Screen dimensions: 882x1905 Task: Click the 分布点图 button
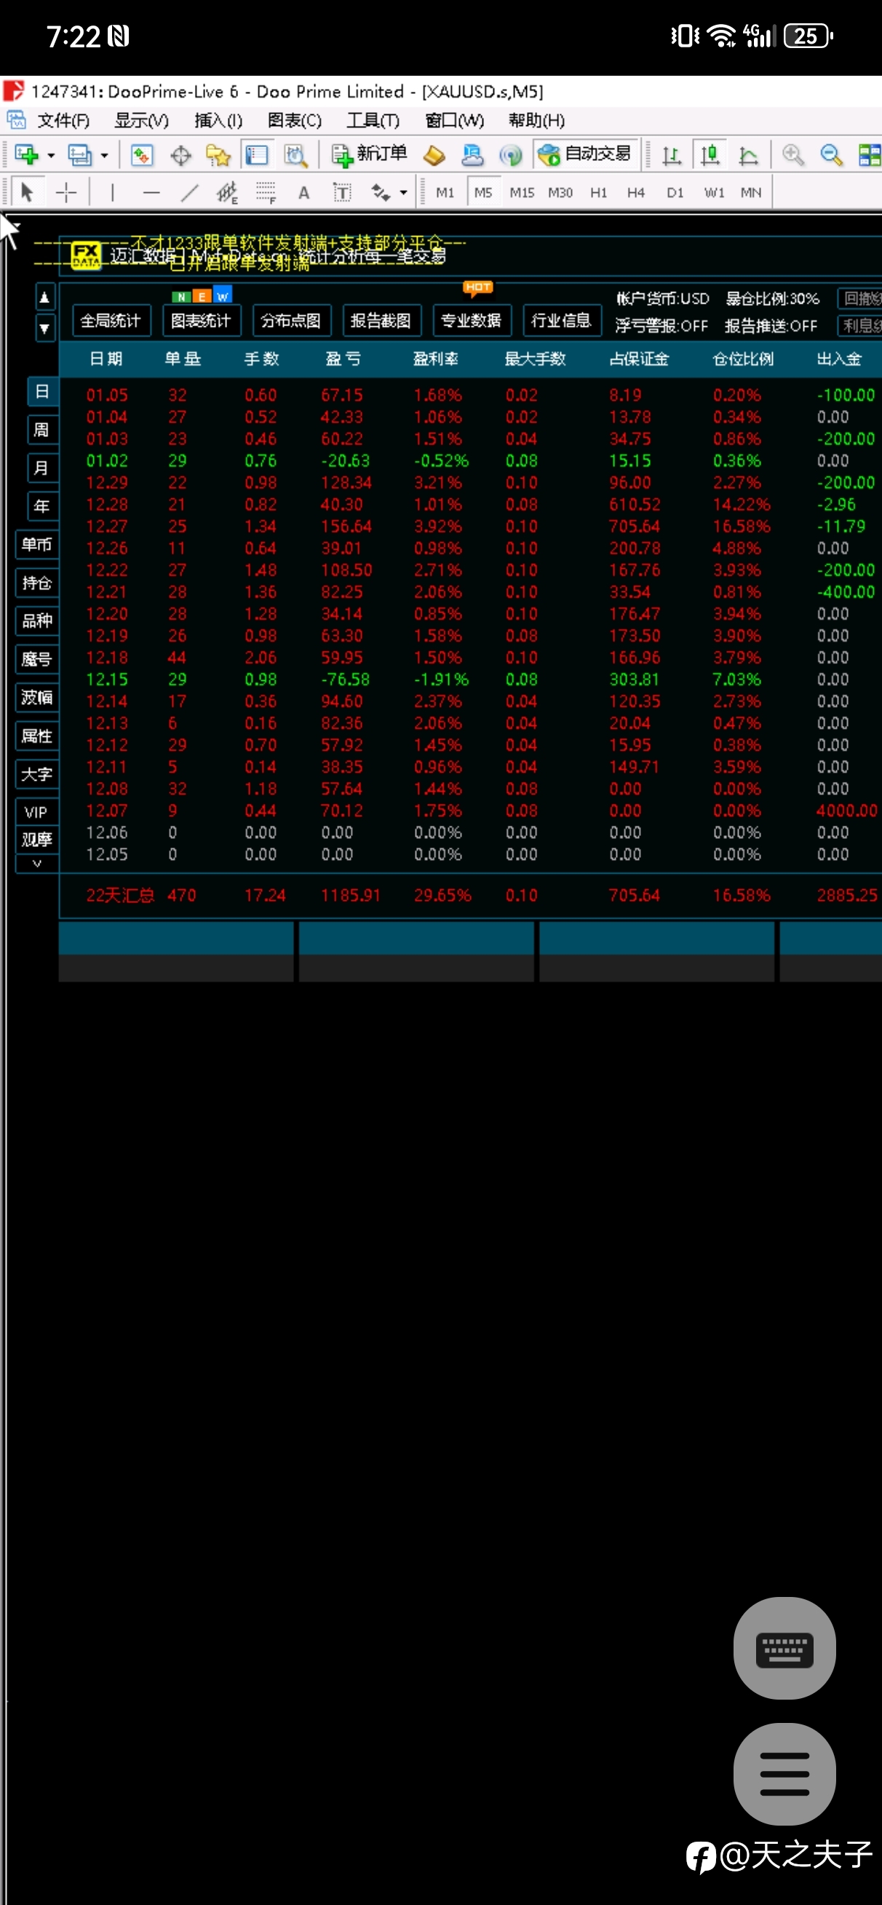point(291,320)
